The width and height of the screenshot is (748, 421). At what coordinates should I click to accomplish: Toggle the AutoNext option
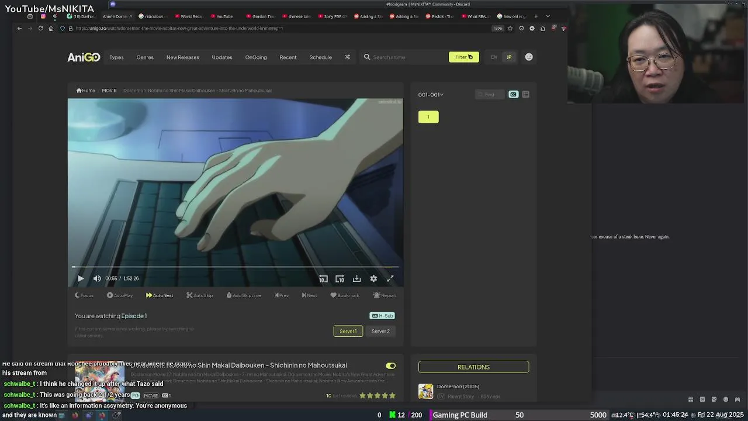click(160, 295)
